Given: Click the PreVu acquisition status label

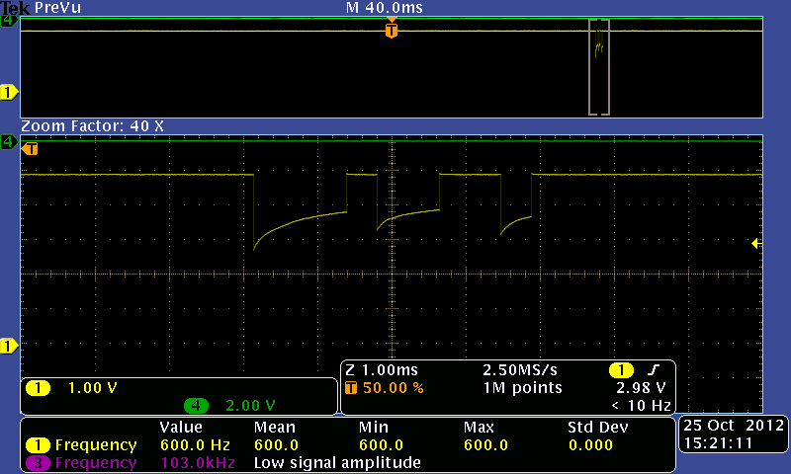Looking at the screenshot, I should point(58,8).
